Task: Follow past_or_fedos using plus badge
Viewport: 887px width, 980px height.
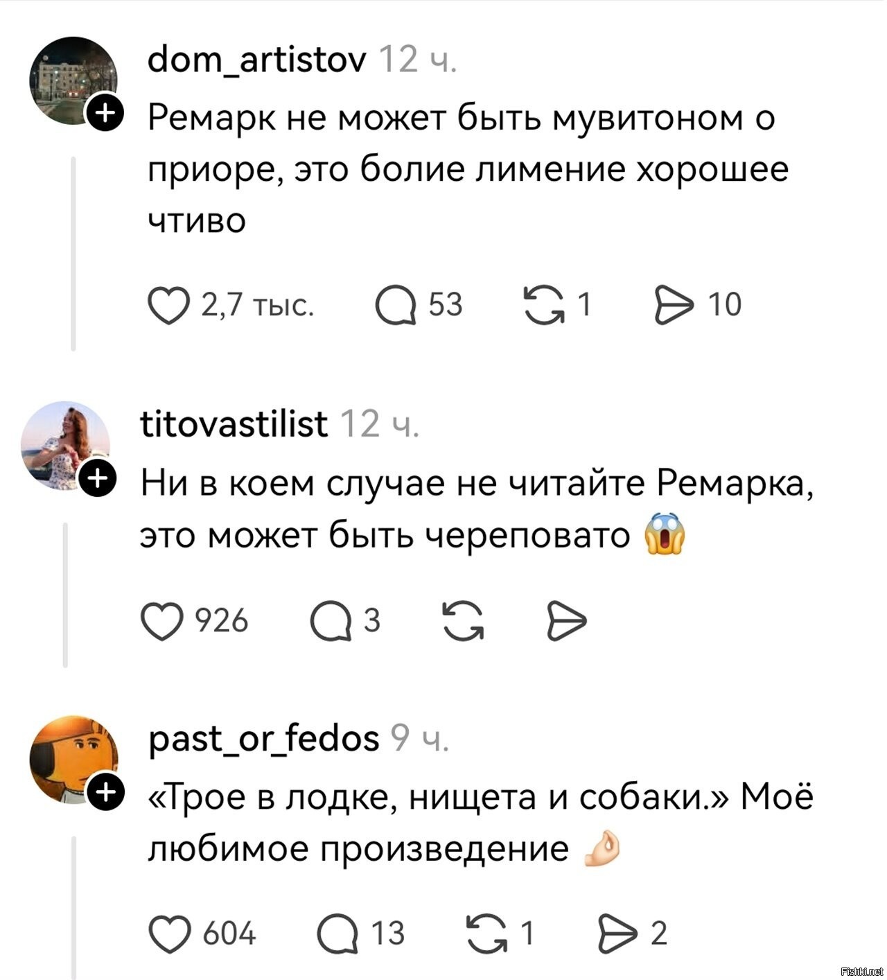Action: 105,792
